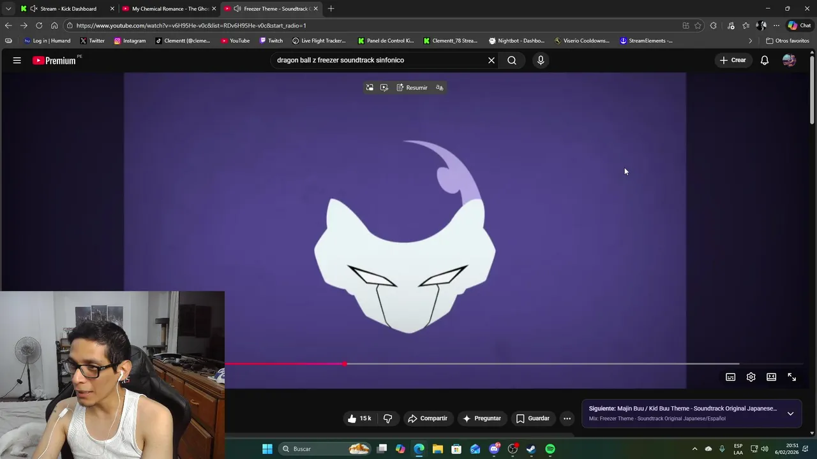Add this page to favorites star
Image resolution: width=817 pixels, height=459 pixels.
698,25
